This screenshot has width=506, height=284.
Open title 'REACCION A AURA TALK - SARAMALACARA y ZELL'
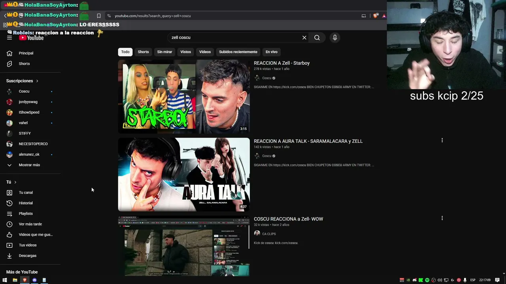click(x=308, y=141)
